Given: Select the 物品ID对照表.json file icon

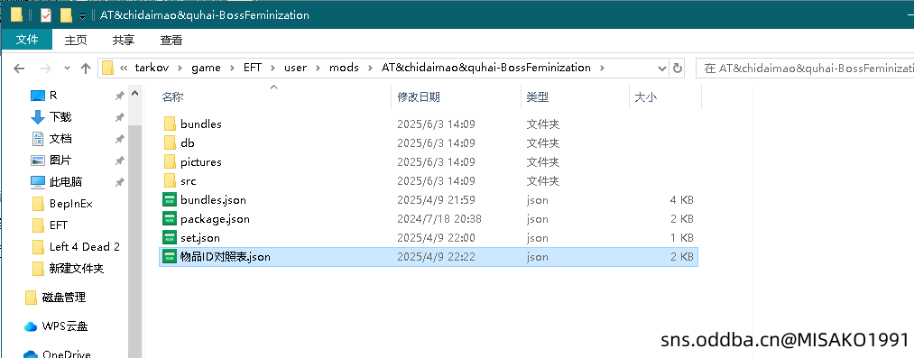Looking at the screenshot, I should (170, 257).
